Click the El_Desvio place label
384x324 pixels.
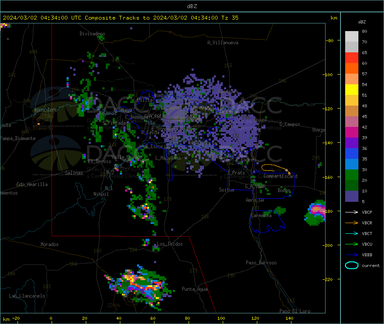pyautogui.click(x=99, y=161)
